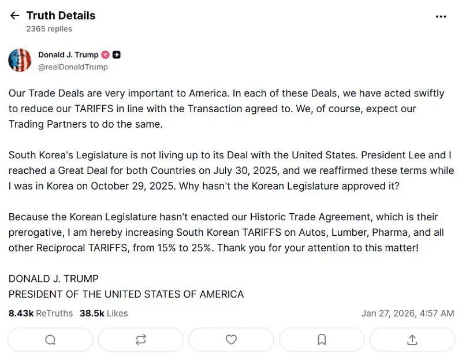ReTruth the post with the repost icon
This screenshot has height=360, width=462.
pos(140,340)
